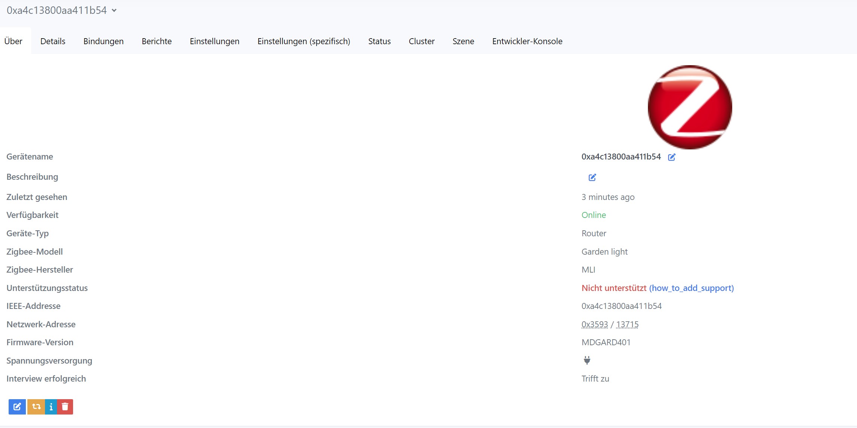857x428 pixels.
Task: Click the bold device name 0xa4c13800aa411b54
Action: (x=621, y=157)
